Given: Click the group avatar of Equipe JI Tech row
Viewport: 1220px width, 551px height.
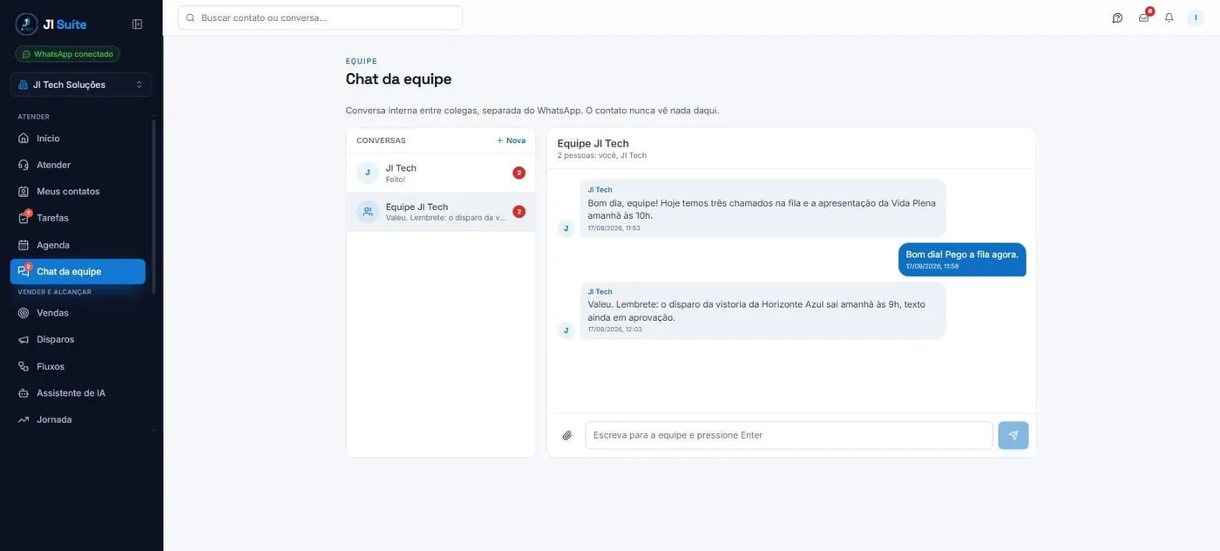Looking at the screenshot, I should coord(368,212).
